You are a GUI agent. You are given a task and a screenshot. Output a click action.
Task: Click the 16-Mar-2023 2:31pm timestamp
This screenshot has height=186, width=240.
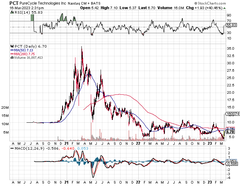click(x=27, y=8)
